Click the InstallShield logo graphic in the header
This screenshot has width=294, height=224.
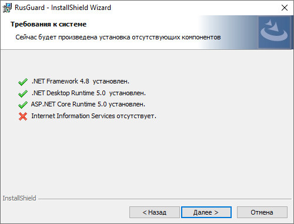pyautogui.click(x=274, y=32)
